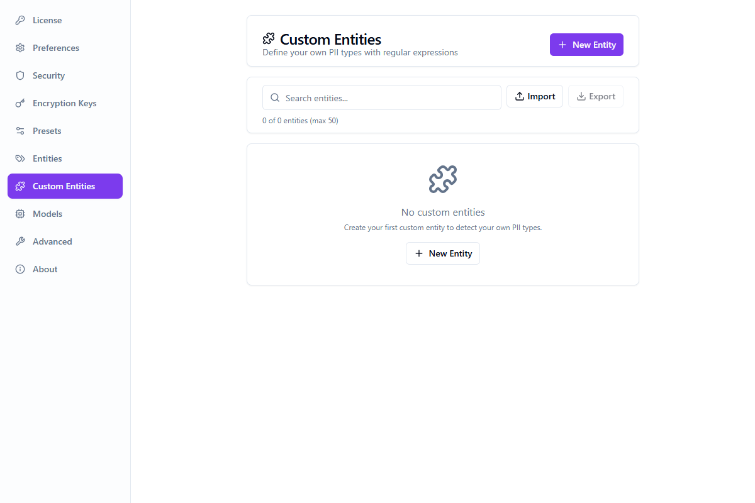Click the Custom Entities puzzle icon
Image resolution: width=755 pixels, height=503 pixels.
(19, 185)
